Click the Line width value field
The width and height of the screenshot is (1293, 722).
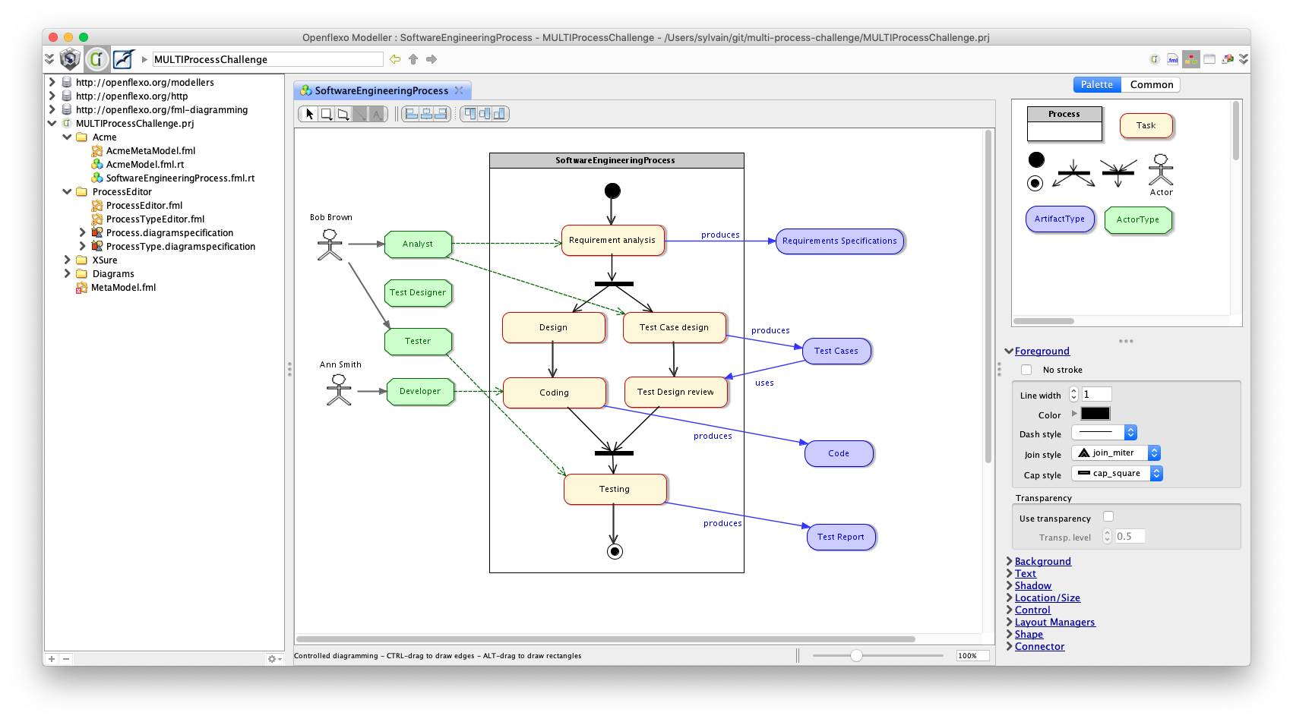[x=1096, y=394]
